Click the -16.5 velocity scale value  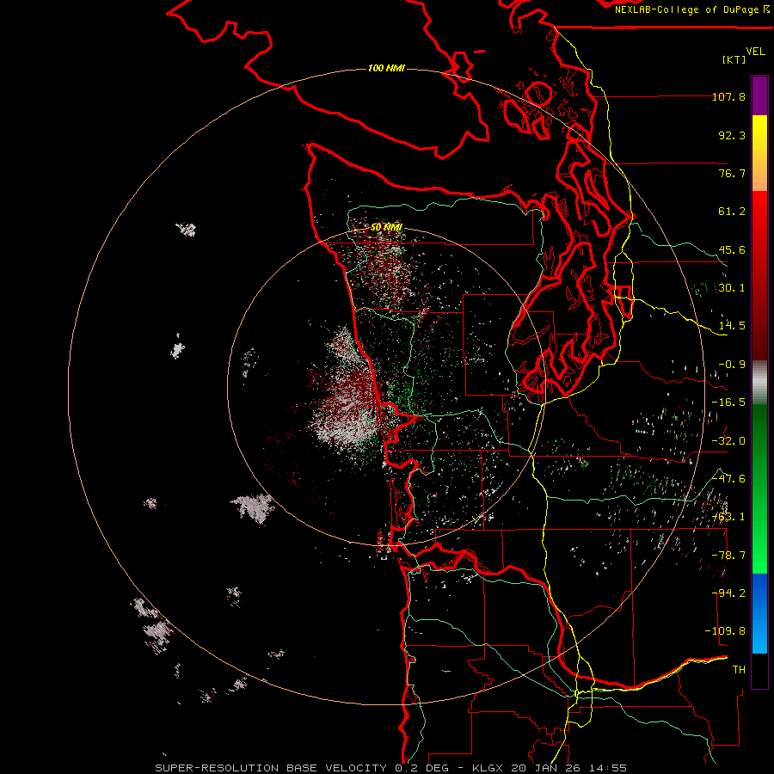(728, 402)
